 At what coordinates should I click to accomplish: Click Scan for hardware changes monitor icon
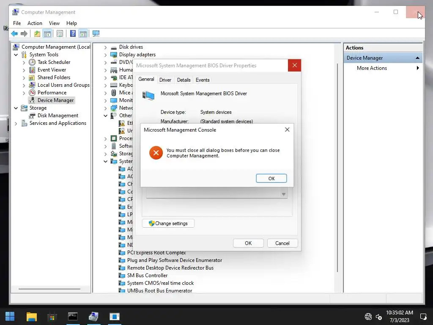click(x=96, y=34)
